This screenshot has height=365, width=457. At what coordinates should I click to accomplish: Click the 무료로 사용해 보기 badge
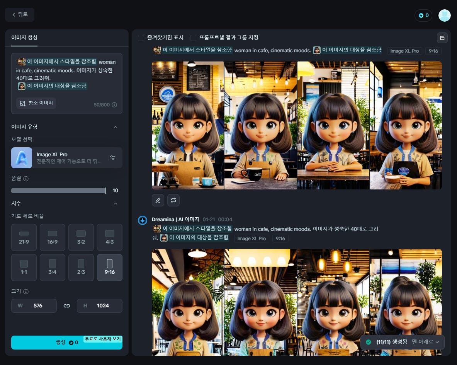[x=103, y=339]
